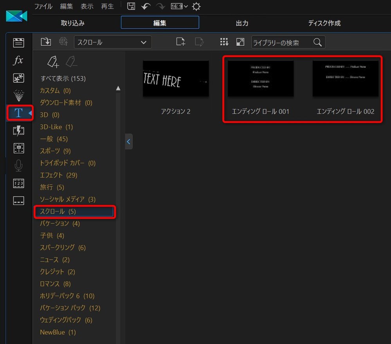This screenshot has width=391, height=344.
Task: Click the save project floppy icon
Action: (x=132, y=6)
